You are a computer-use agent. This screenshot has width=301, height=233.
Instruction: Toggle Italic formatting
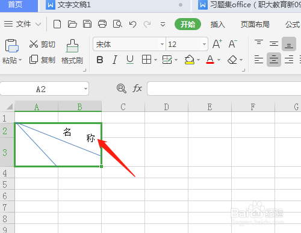(x=115, y=60)
